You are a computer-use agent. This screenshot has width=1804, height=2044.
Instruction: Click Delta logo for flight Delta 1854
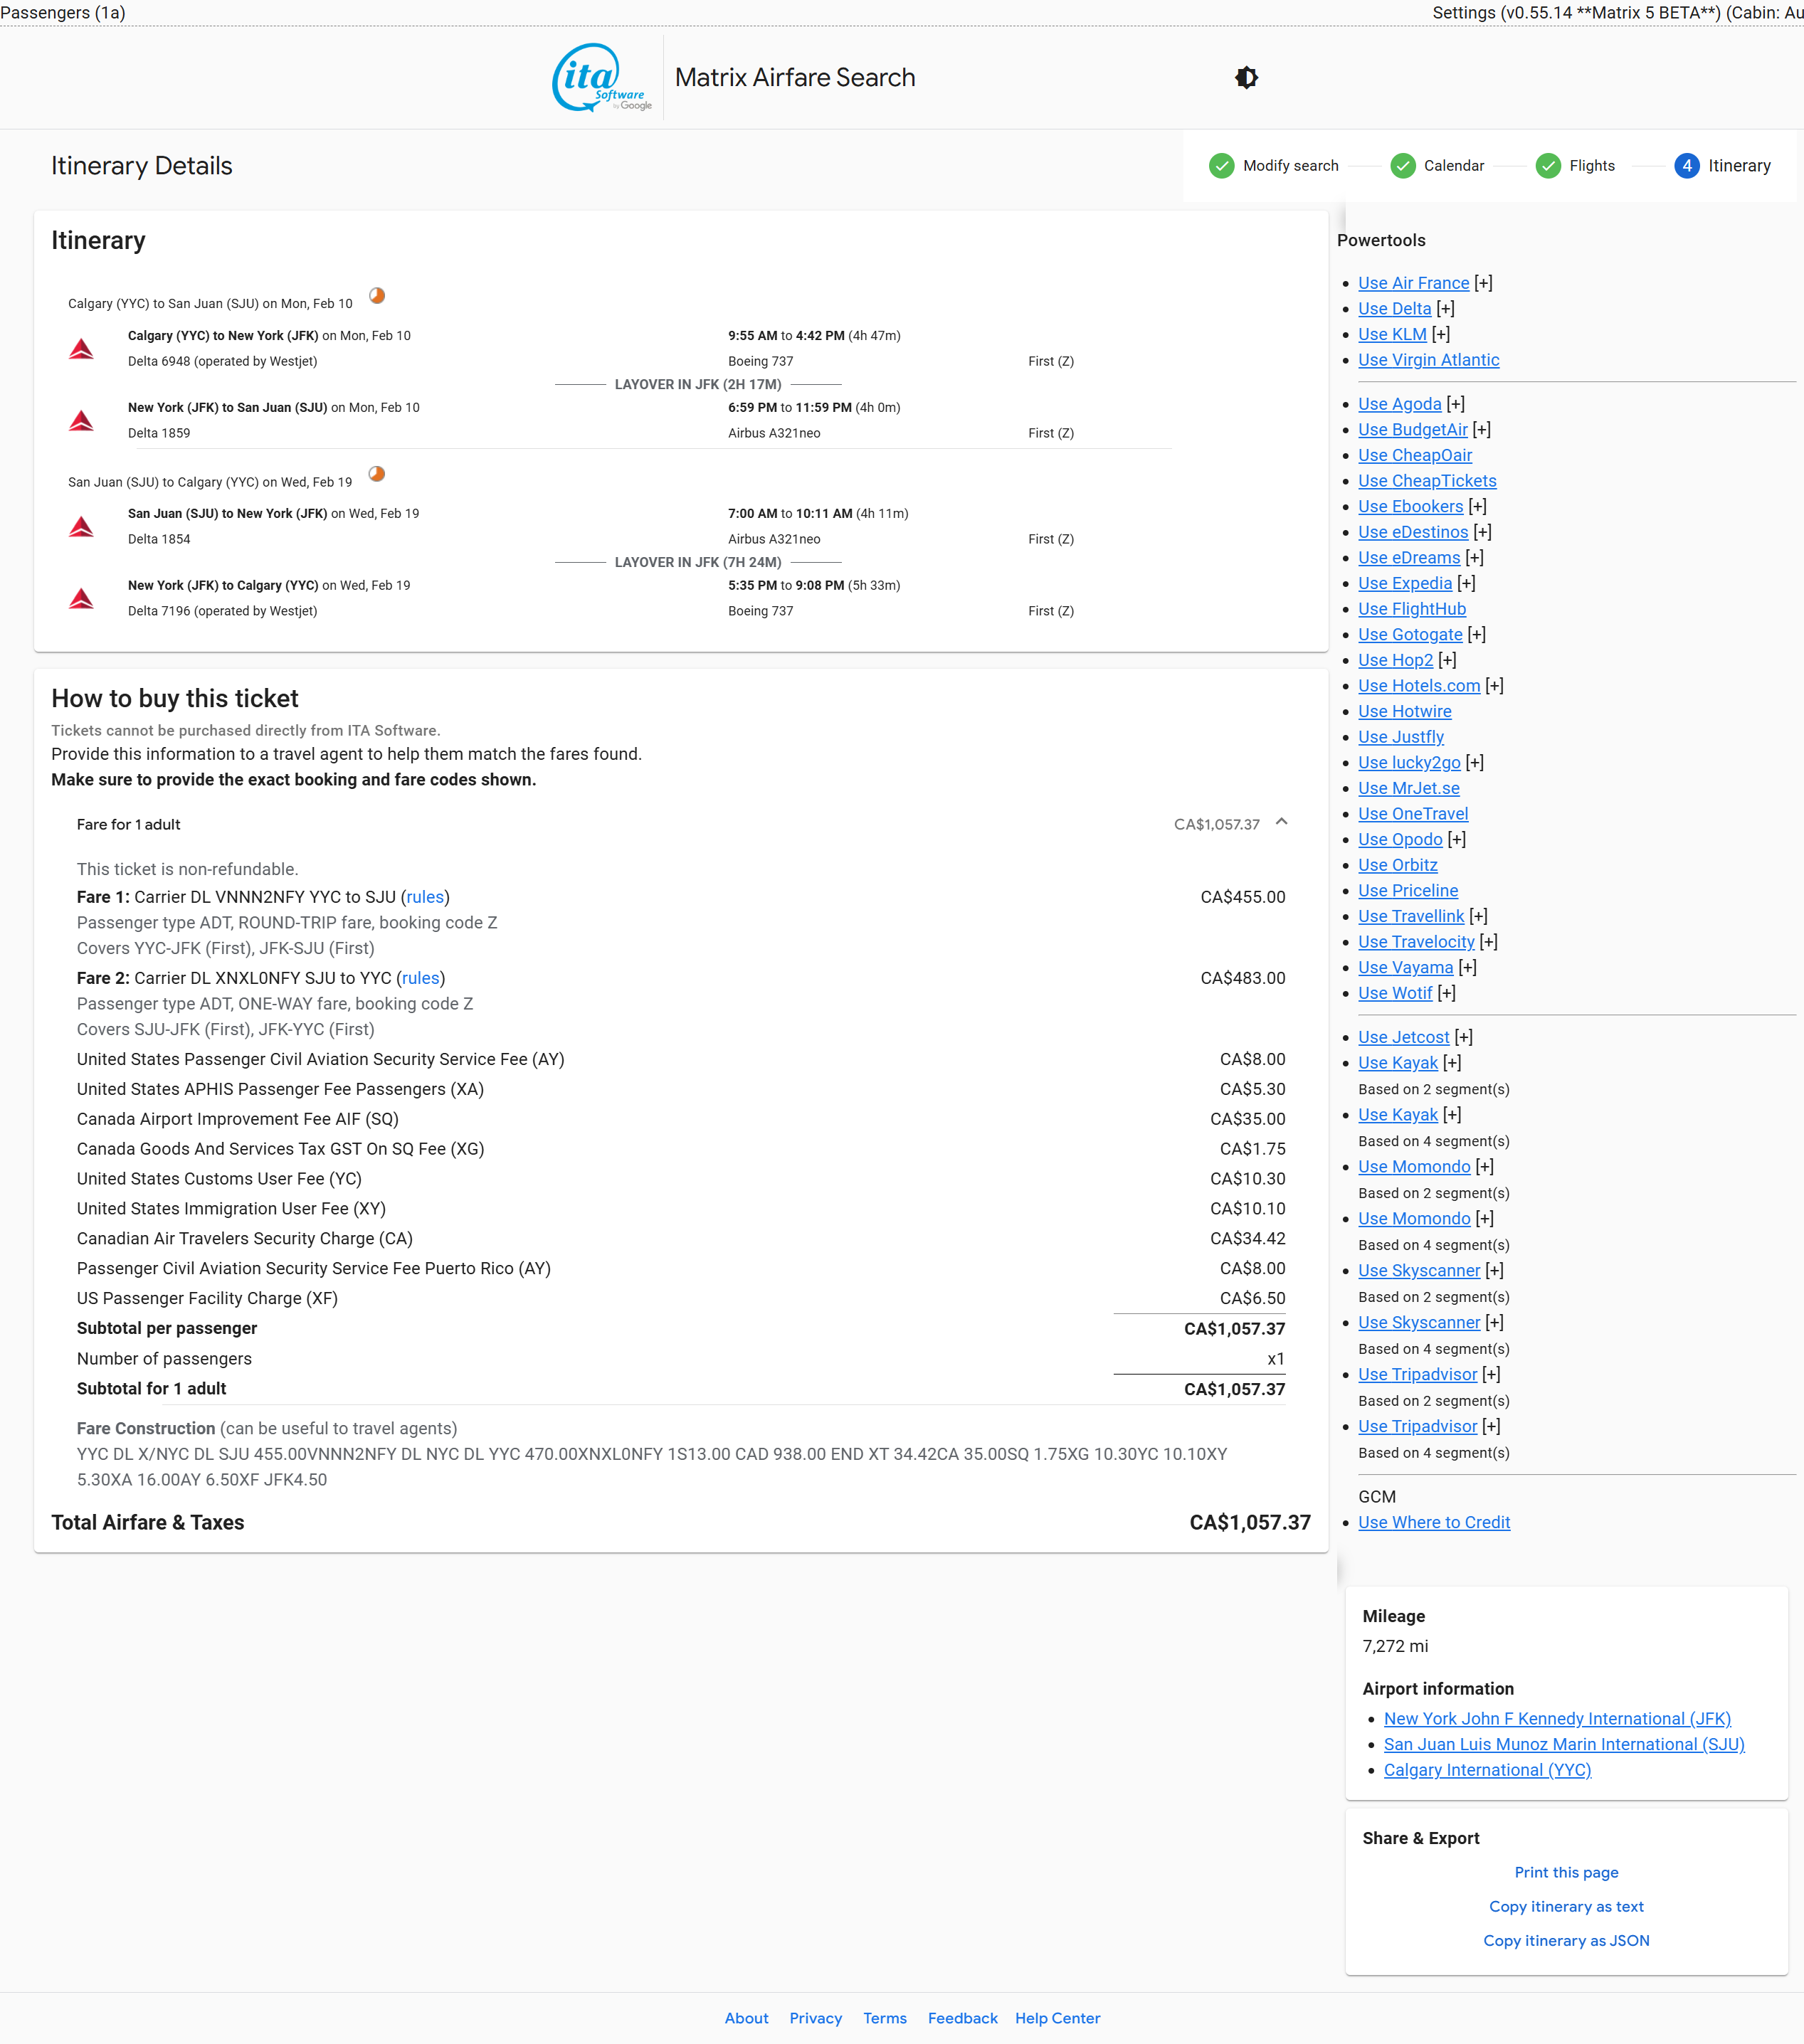tap(81, 527)
